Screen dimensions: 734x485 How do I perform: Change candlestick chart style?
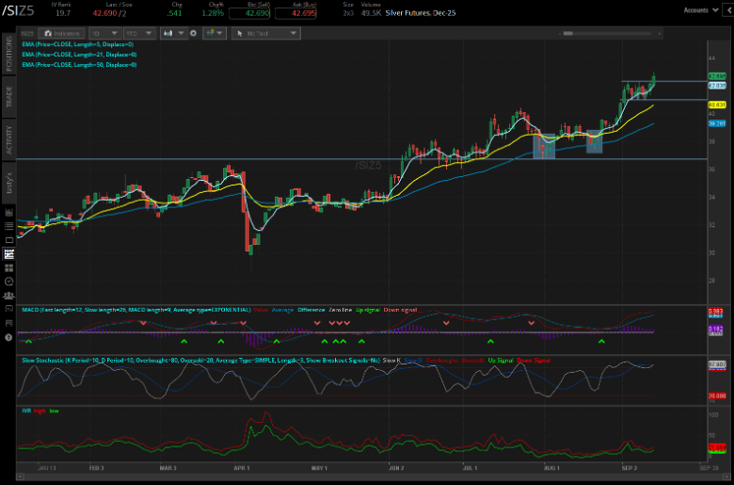pos(174,33)
